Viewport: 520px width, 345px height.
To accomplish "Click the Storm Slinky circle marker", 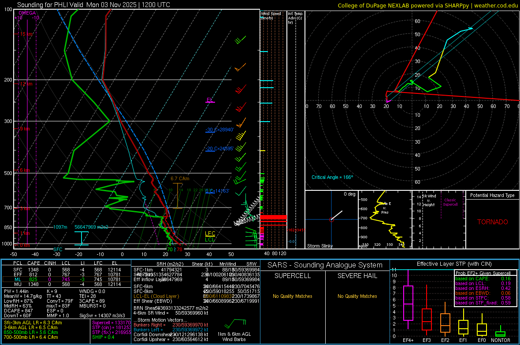I will pos(331,219).
